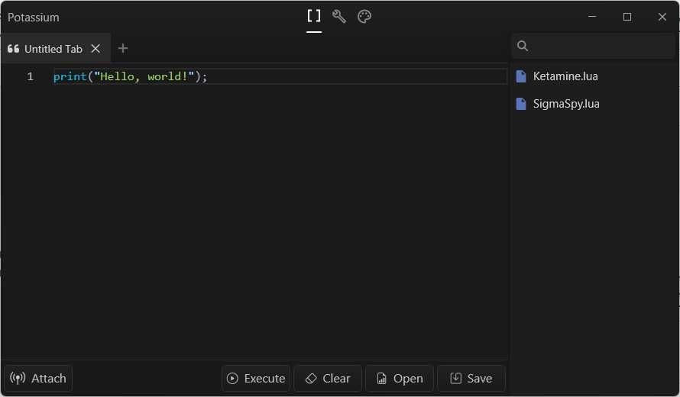Switch to the script editor view icon
Screen dimensions: 680x397
(x=314, y=17)
